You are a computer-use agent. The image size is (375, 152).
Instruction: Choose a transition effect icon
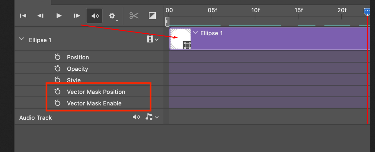(152, 16)
